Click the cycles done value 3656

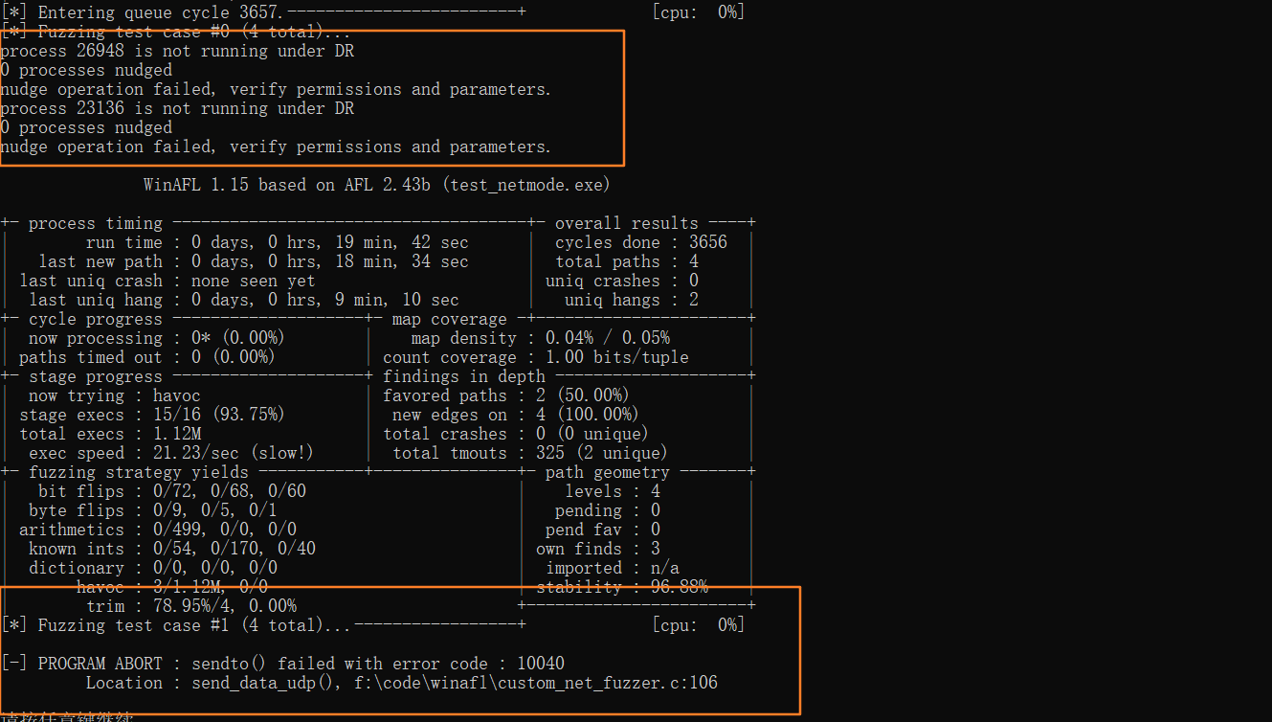coord(708,242)
